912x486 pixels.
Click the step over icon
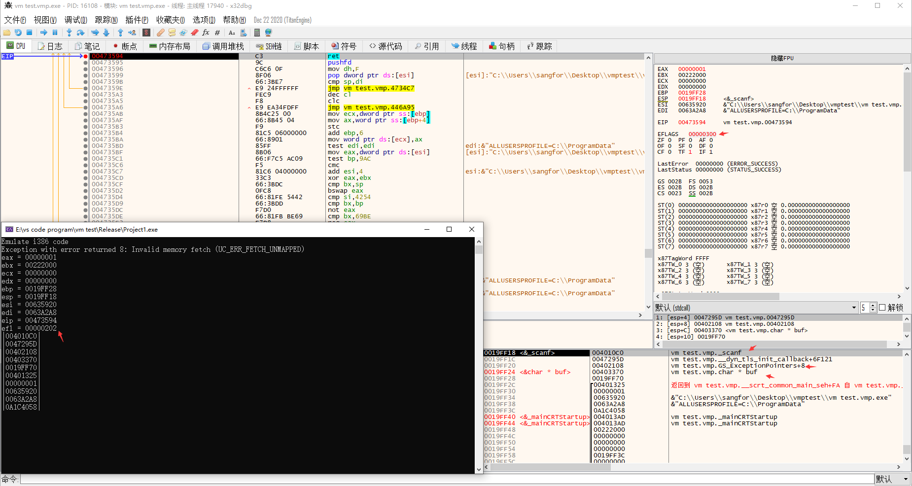click(81, 33)
